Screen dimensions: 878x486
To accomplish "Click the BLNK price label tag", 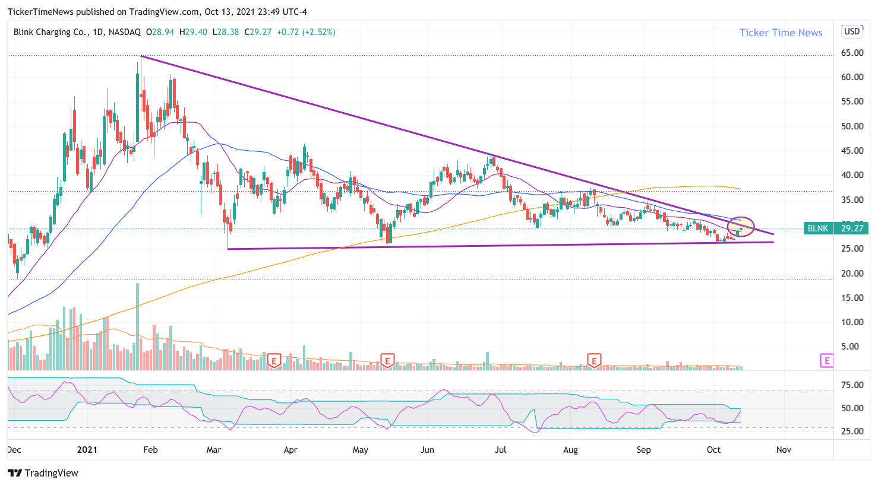I will point(818,228).
